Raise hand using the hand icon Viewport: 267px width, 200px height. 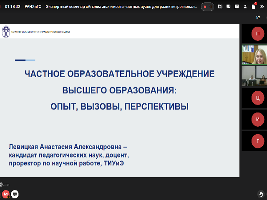tap(261, 194)
